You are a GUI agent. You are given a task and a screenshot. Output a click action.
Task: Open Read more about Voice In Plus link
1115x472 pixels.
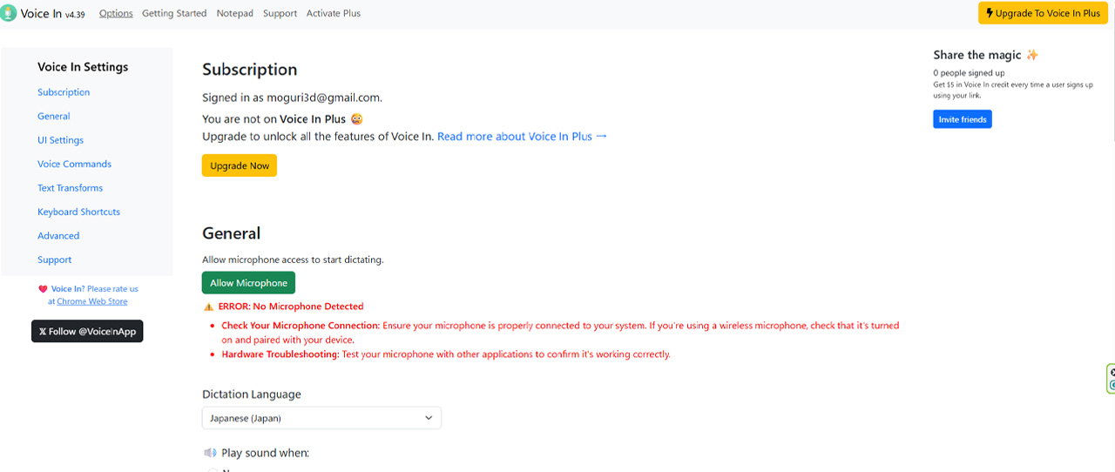522,137
